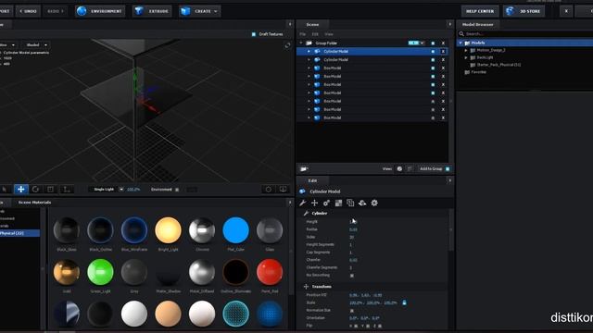Click the Radius value field

point(354,229)
